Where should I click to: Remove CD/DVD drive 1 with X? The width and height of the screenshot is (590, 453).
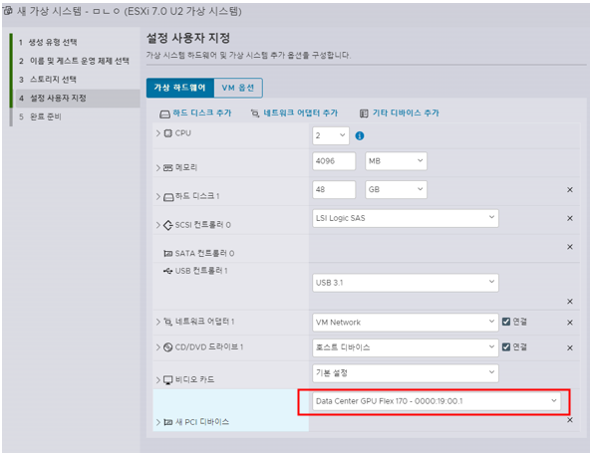click(570, 348)
